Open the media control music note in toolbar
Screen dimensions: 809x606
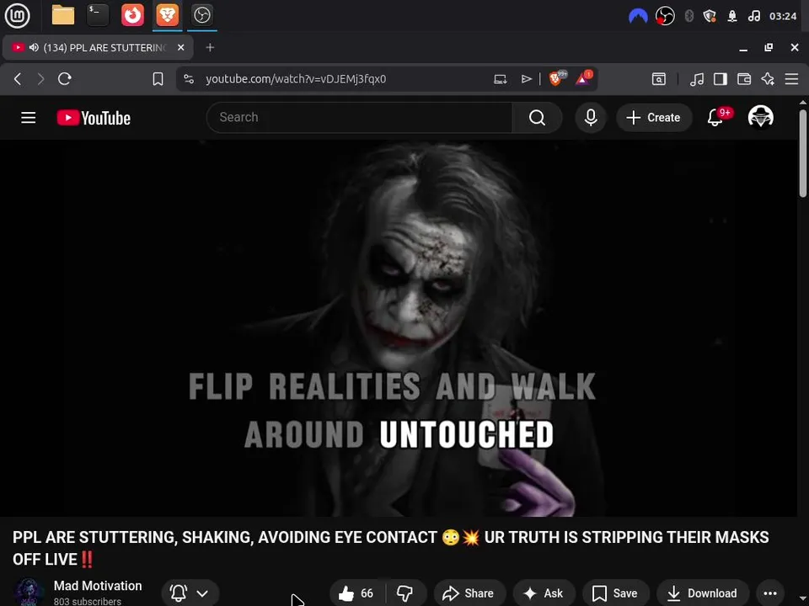[x=697, y=79]
